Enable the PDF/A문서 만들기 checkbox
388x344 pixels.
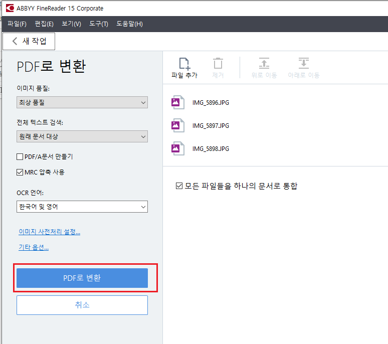click(x=20, y=156)
